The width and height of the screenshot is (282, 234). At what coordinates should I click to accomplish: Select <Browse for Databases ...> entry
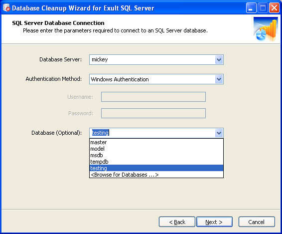pos(156,175)
